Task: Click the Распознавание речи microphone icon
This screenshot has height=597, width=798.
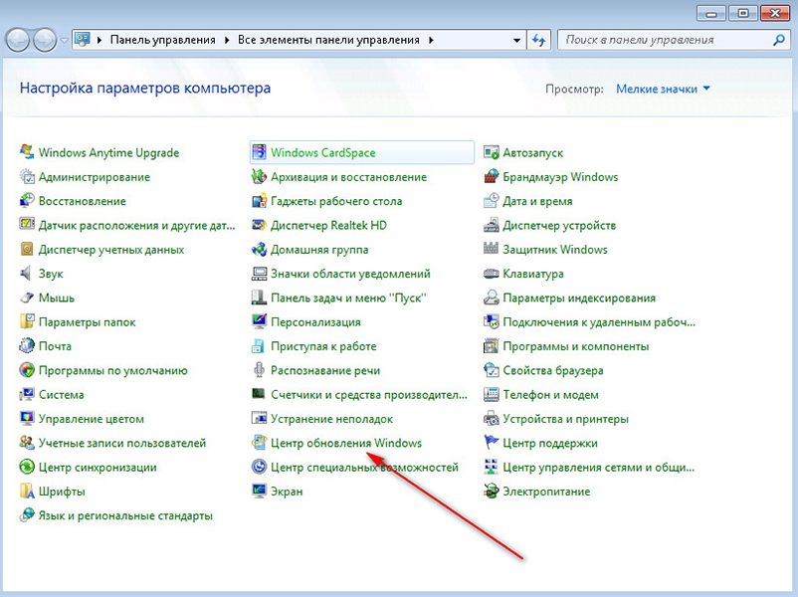Action: [x=259, y=369]
